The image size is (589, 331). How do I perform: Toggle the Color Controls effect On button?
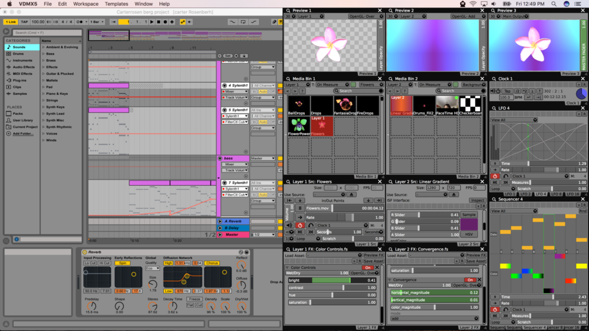[x=368, y=267]
